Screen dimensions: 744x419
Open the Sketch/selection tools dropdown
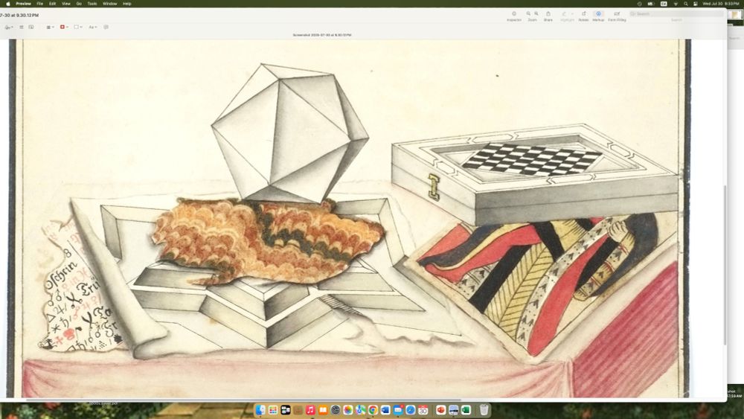coord(9,27)
